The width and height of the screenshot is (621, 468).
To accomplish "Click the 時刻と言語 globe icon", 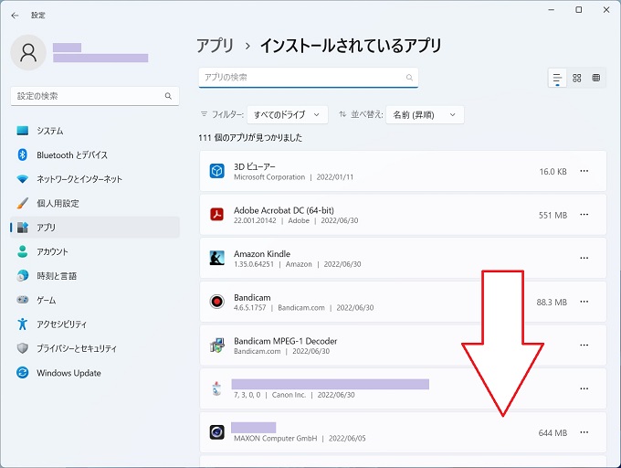I will (23, 275).
